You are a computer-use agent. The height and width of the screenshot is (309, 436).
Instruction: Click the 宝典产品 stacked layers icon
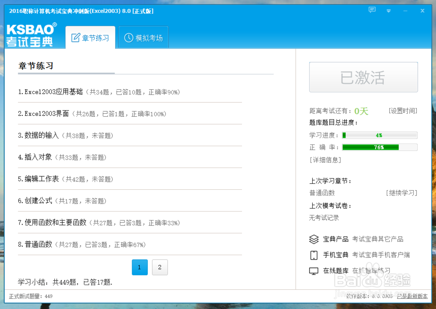[313, 239]
